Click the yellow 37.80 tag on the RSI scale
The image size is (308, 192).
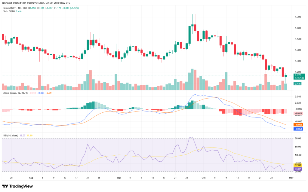(298, 165)
